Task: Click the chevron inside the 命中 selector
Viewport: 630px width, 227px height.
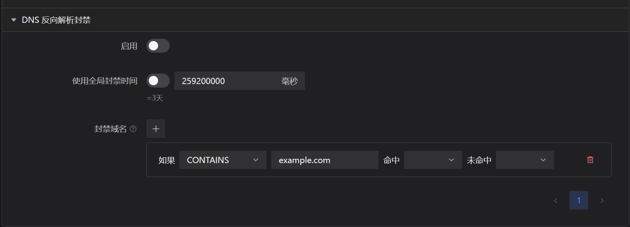Action: point(451,160)
